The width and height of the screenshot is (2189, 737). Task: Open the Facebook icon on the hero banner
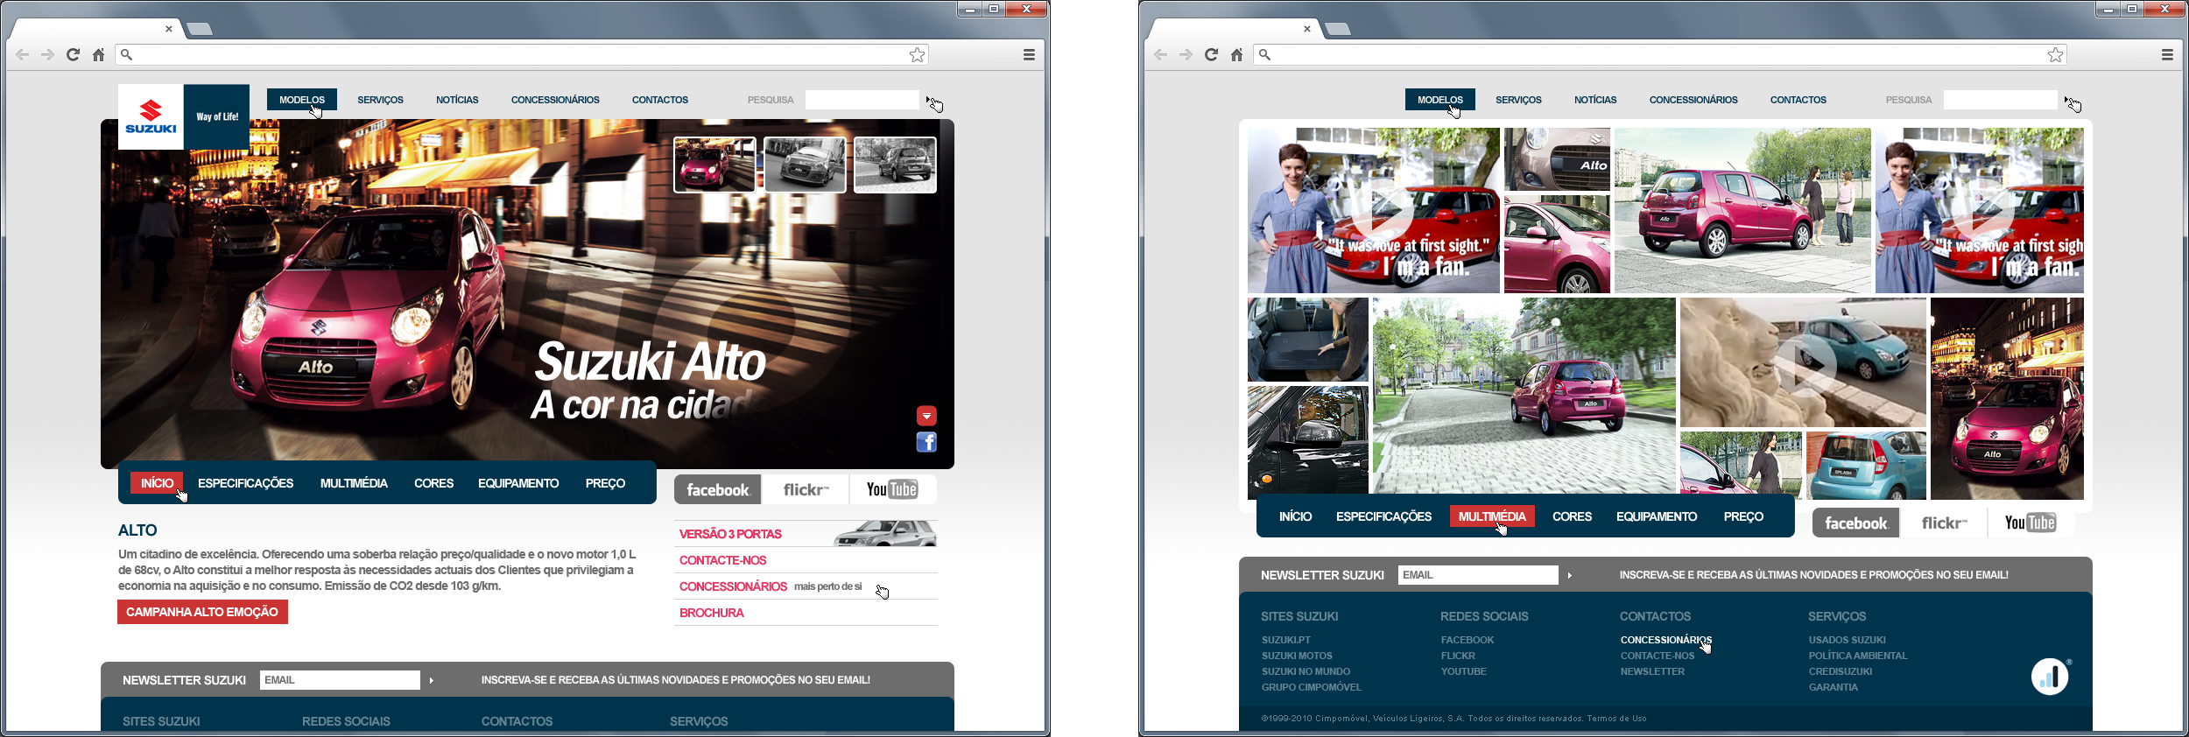tap(926, 442)
